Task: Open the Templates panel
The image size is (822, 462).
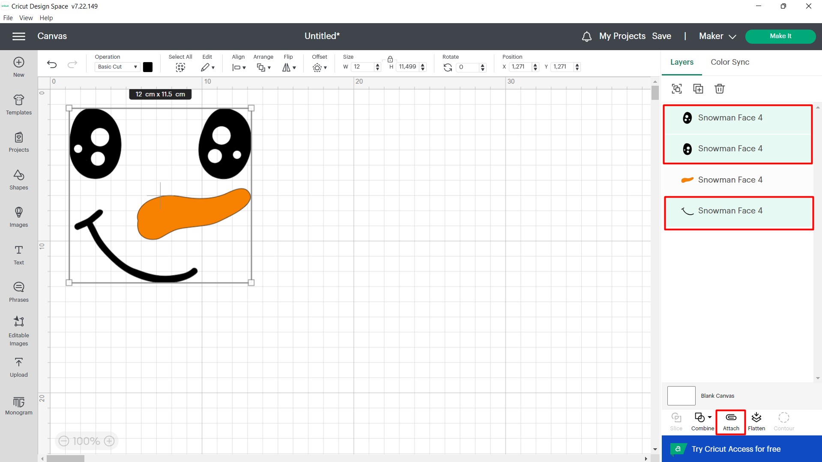Action: (x=19, y=105)
